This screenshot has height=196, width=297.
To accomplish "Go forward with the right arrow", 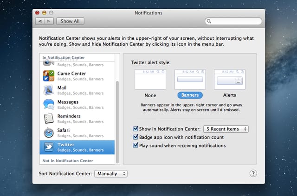I will point(49,21).
